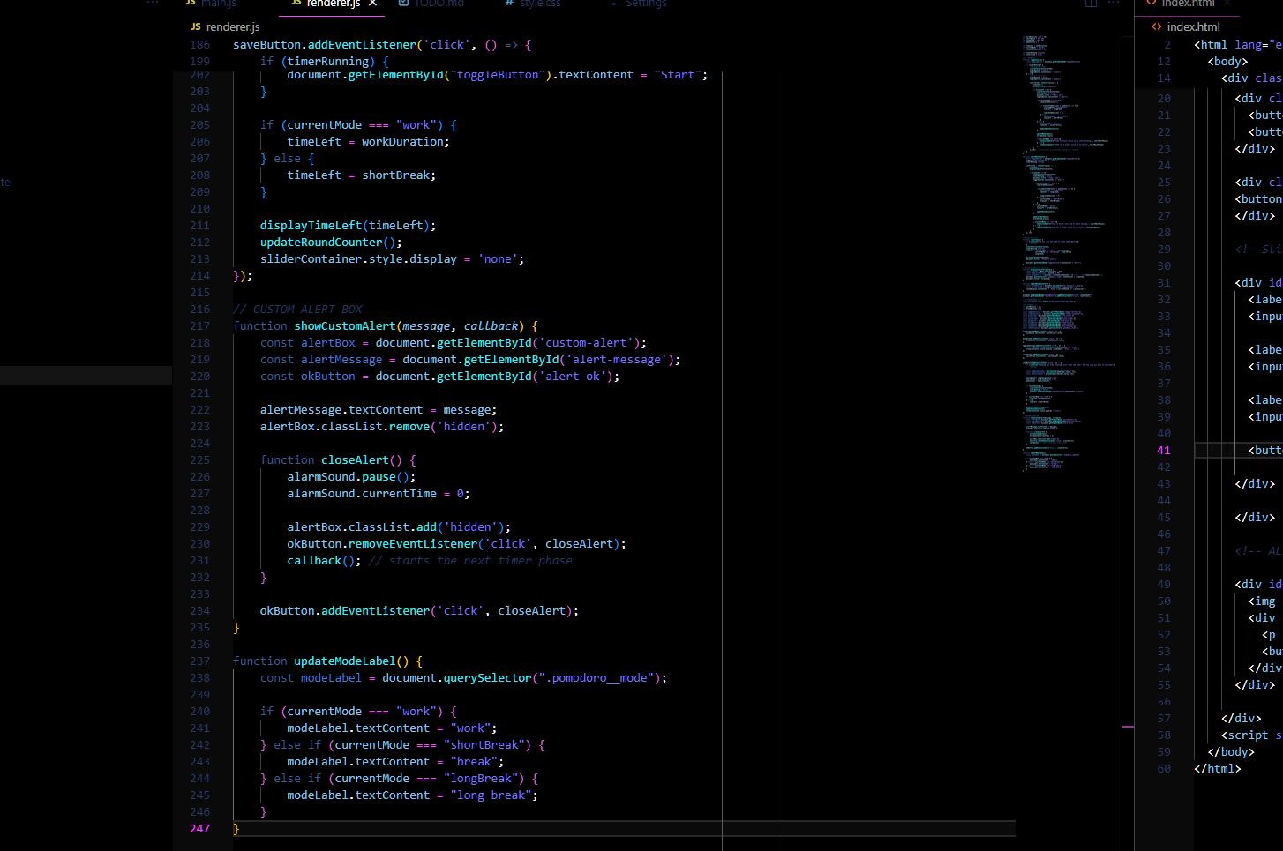Click highlighted line number 247 in renderer.js
This screenshot has width=1283, height=851.
(200, 829)
